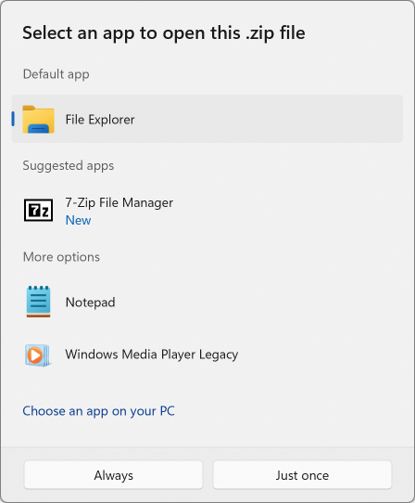The image size is (415, 503).
Task: Open the Choose an app on your PC link
Action: [x=98, y=411]
